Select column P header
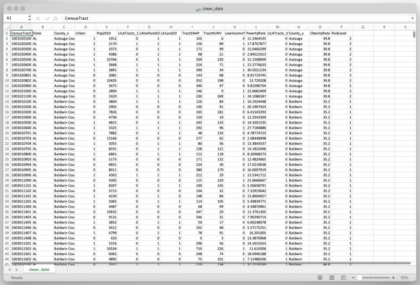This screenshot has height=285, width=420. [x=341, y=27]
